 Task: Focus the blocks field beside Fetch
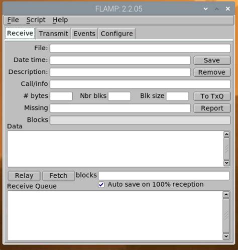[164, 176]
